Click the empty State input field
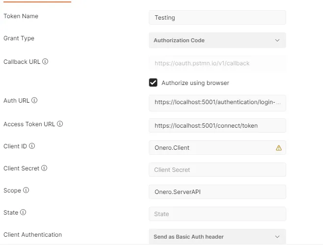 point(217,214)
